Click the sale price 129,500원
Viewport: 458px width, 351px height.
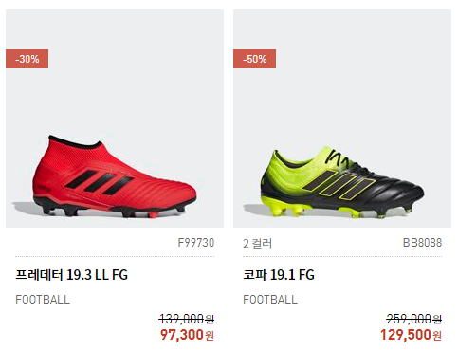click(411, 335)
